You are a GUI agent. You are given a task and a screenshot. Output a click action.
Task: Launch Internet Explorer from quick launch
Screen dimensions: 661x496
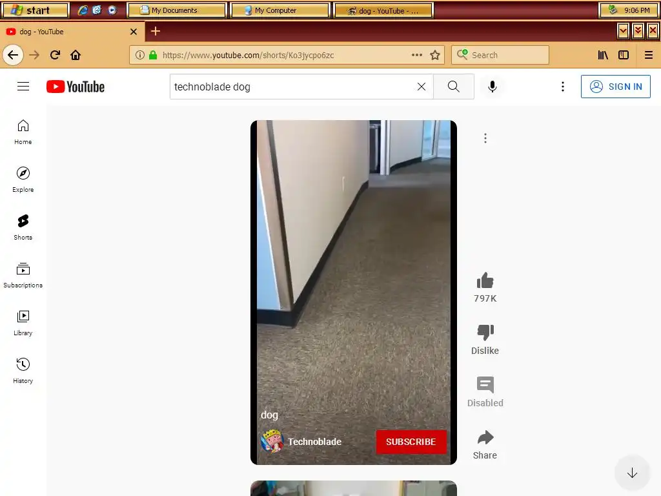[x=83, y=10]
